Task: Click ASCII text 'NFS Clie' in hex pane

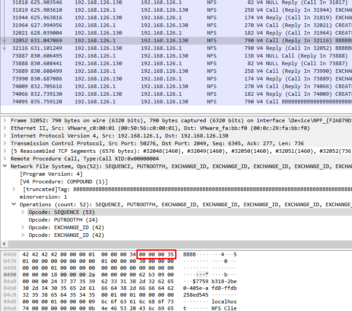Action: pos(224,308)
